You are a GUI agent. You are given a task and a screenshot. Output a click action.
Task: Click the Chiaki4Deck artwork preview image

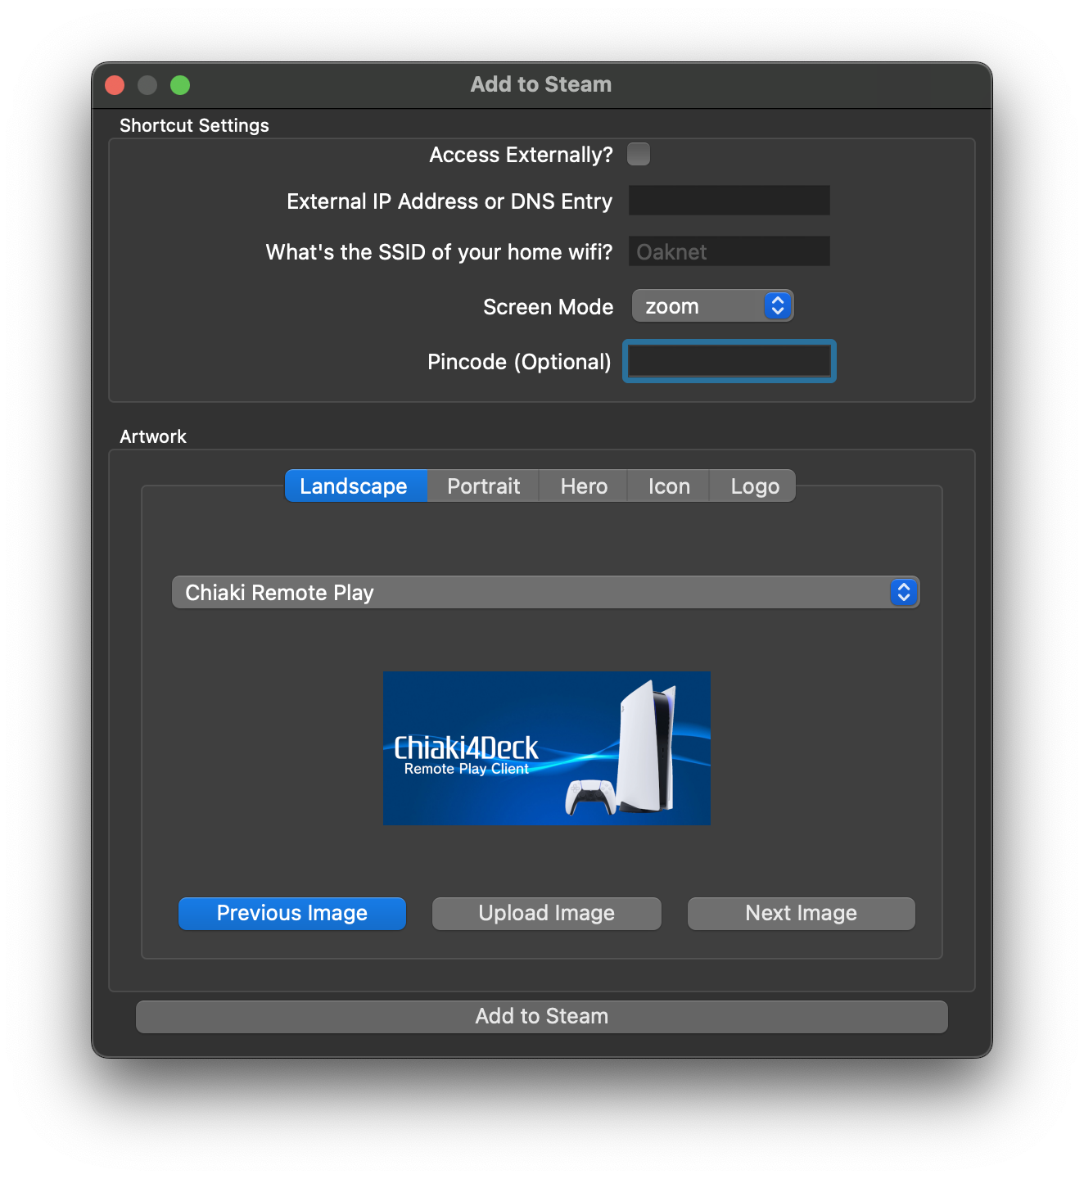546,748
